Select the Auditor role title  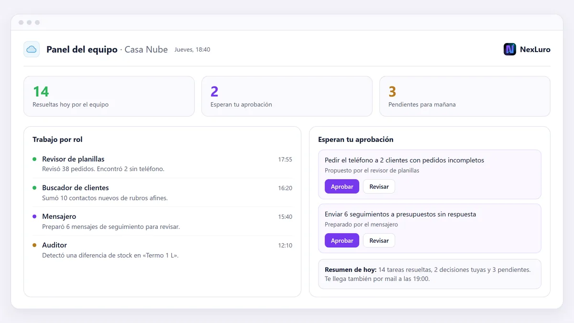[x=55, y=245]
